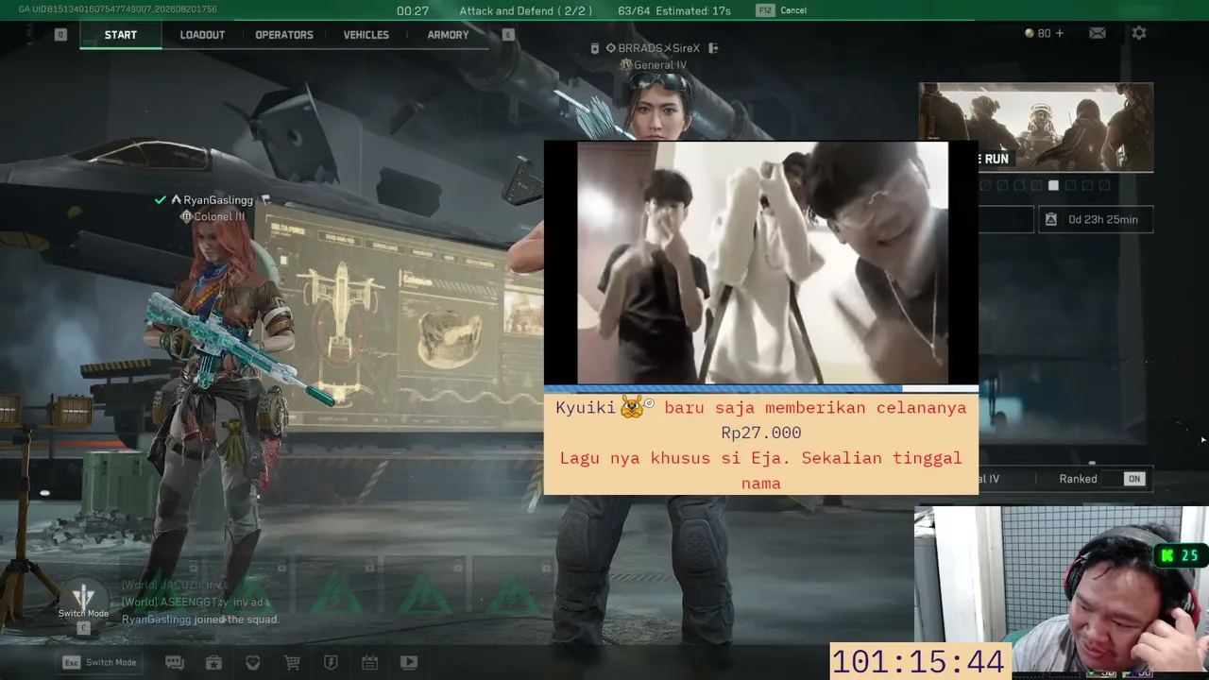Open the lightning shield icon
1209x680 pixels.
(331, 663)
